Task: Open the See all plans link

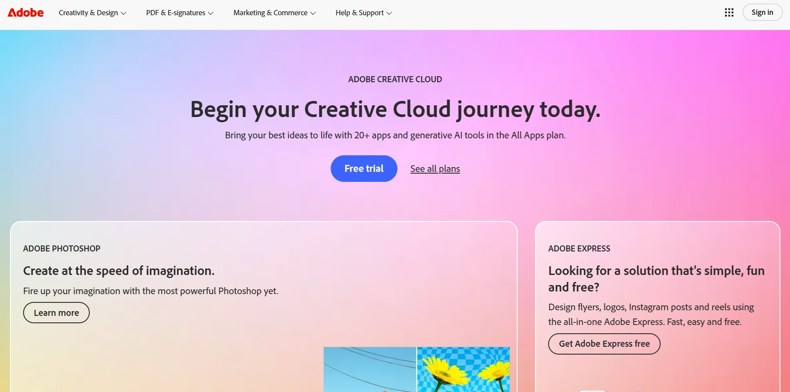Action: [435, 169]
